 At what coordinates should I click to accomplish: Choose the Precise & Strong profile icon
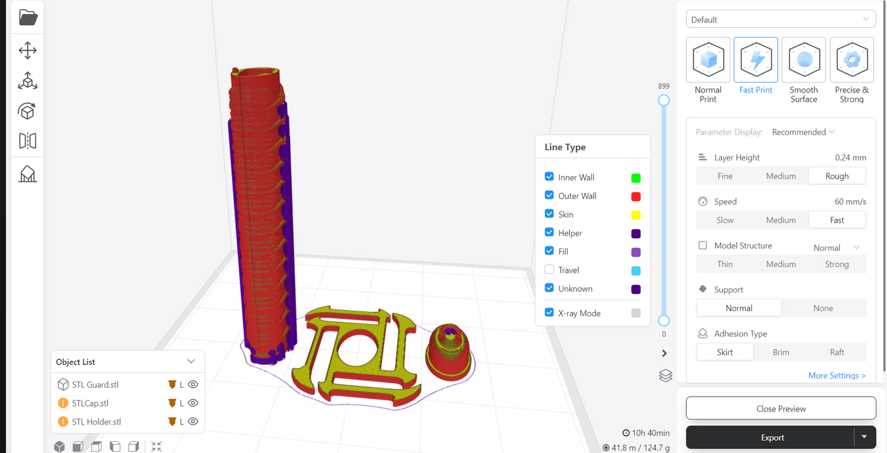point(851,60)
